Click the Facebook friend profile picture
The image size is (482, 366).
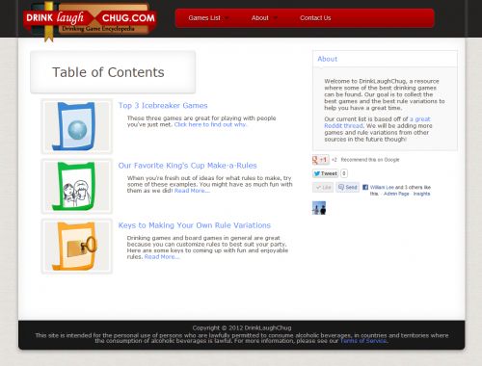319,208
